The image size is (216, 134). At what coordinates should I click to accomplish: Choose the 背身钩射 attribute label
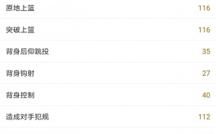coord(20,73)
